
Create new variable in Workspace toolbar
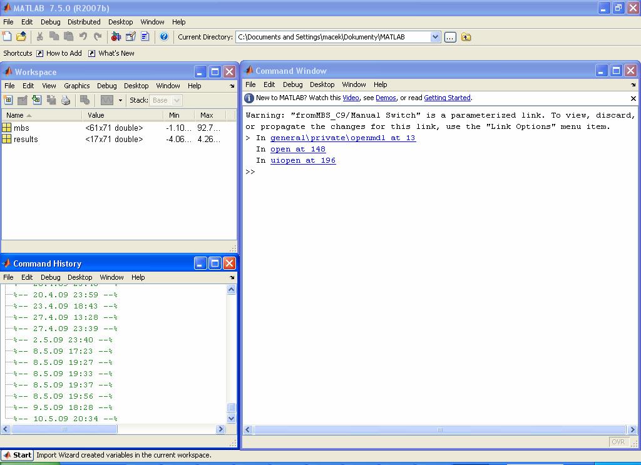tap(8, 100)
